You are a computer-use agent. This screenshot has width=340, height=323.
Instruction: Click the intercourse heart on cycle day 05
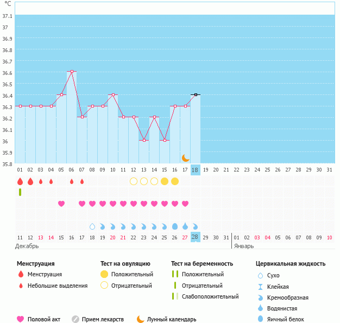[x=61, y=204]
